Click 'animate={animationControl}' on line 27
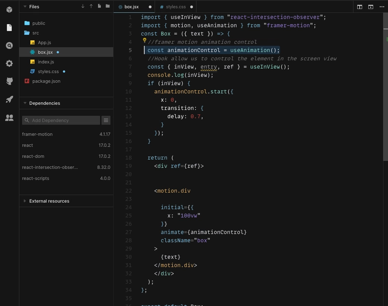This screenshot has height=306, width=388. pos(204,232)
